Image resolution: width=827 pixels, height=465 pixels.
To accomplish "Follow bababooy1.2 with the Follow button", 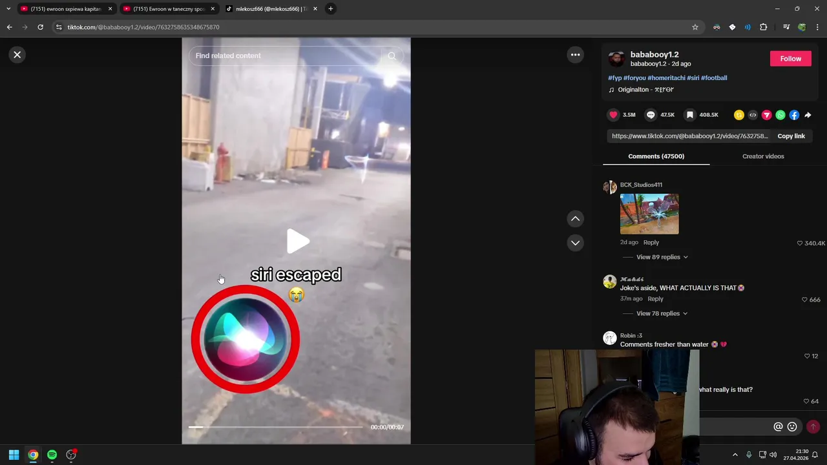I will [790, 59].
